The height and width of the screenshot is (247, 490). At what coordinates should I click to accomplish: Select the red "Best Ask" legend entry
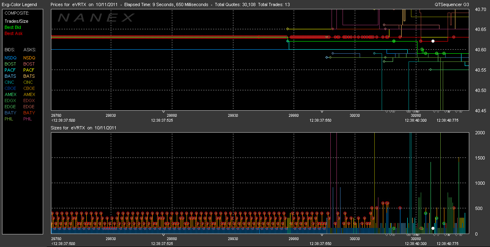[x=13, y=33]
